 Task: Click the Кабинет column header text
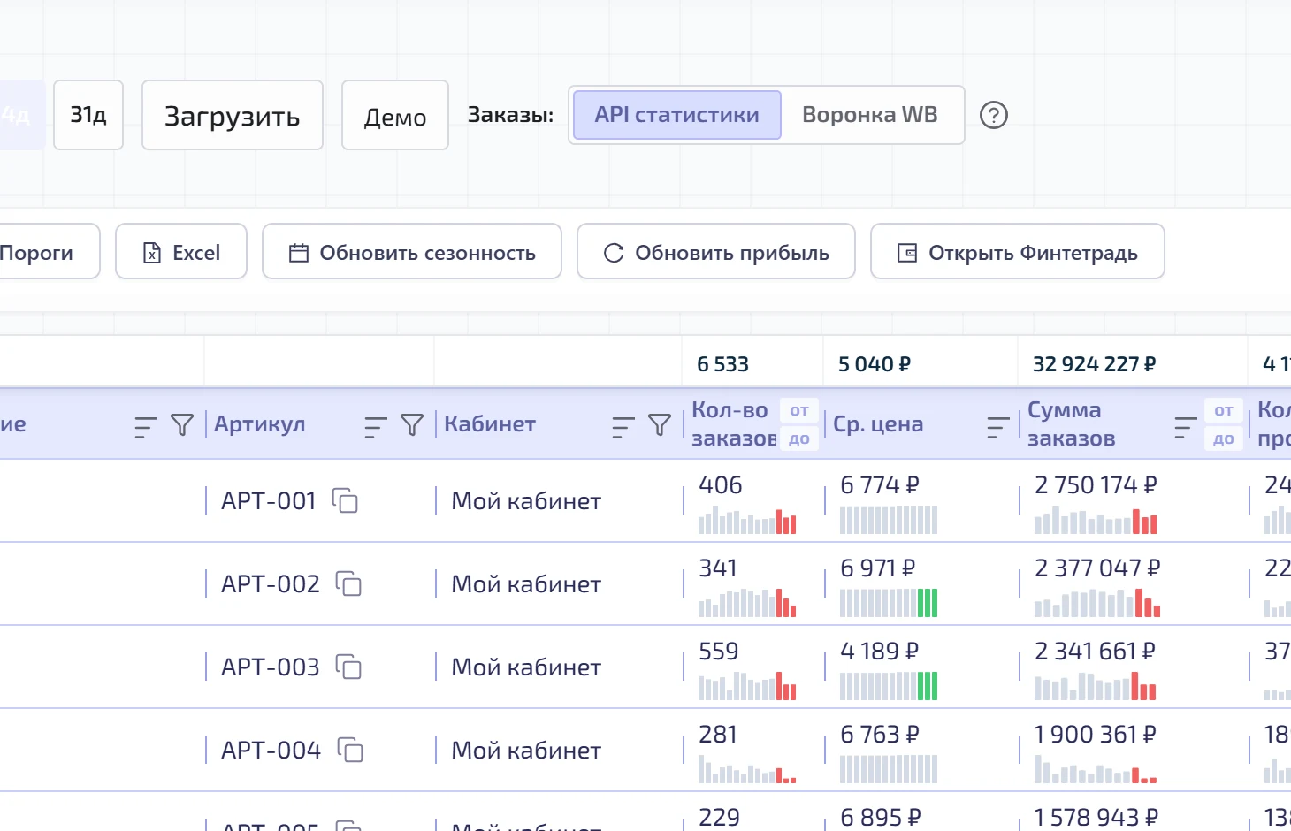[x=490, y=424]
